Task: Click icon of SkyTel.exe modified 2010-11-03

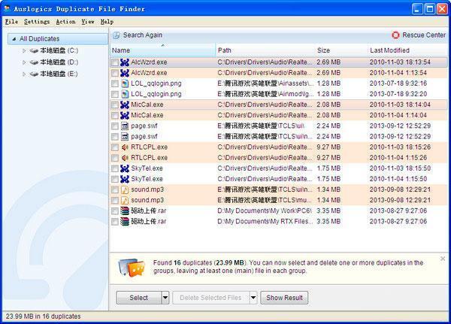Action: point(125,168)
